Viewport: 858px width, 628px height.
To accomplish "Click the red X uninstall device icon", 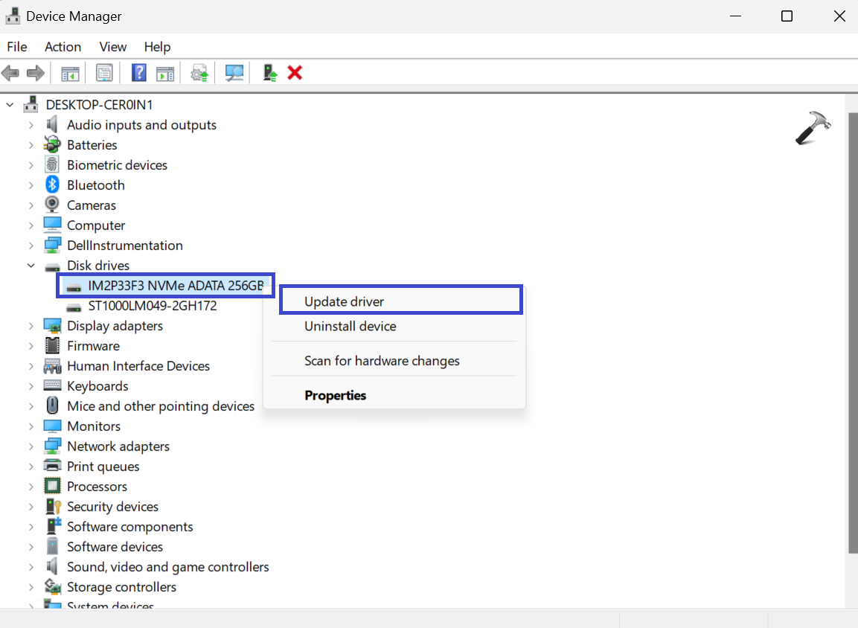I will click(x=295, y=73).
